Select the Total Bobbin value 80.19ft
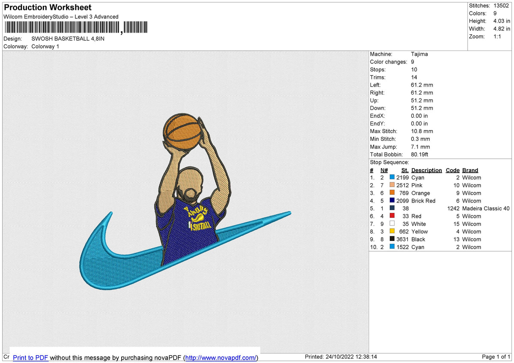This screenshot has width=514, height=363. (419, 154)
